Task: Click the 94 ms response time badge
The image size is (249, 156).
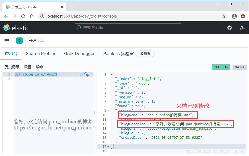Action: pyautogui.click(x=239, y=67)
